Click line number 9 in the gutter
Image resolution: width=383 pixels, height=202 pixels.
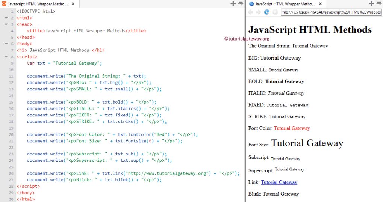tap(12, 63)
